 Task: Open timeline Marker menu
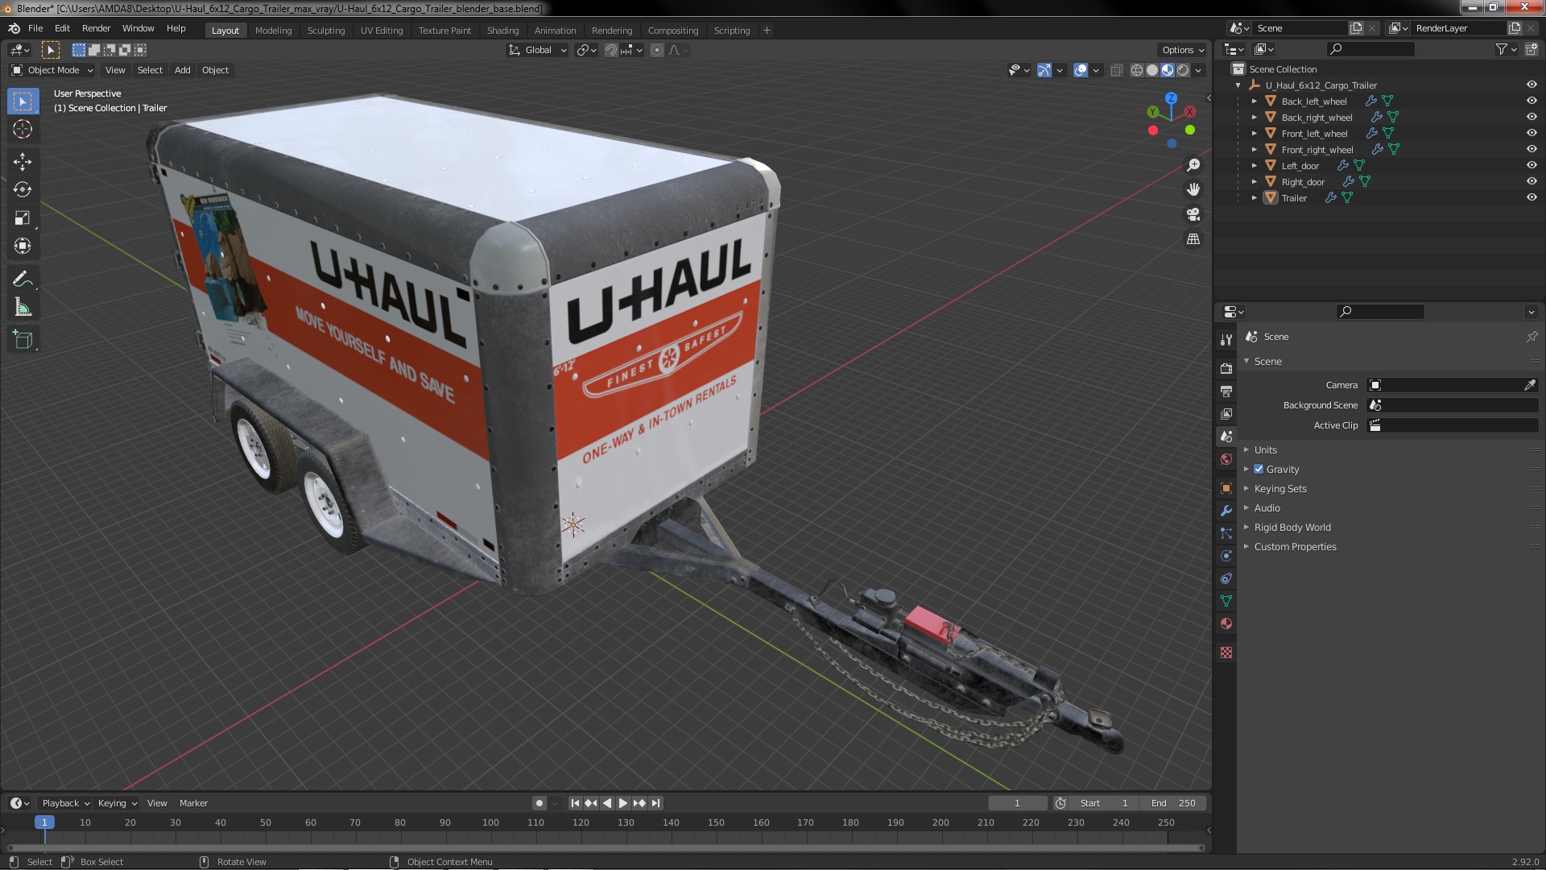[x=193, y=803]
